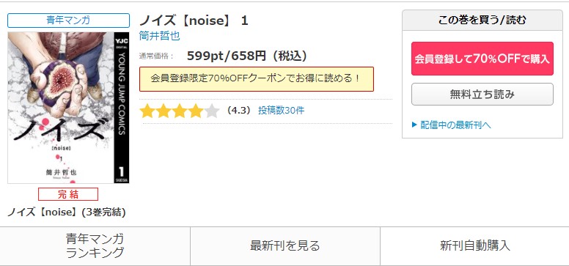Click the 無料立ち読み button
Viewport: 569px width, 266px height.
[482, 95]
